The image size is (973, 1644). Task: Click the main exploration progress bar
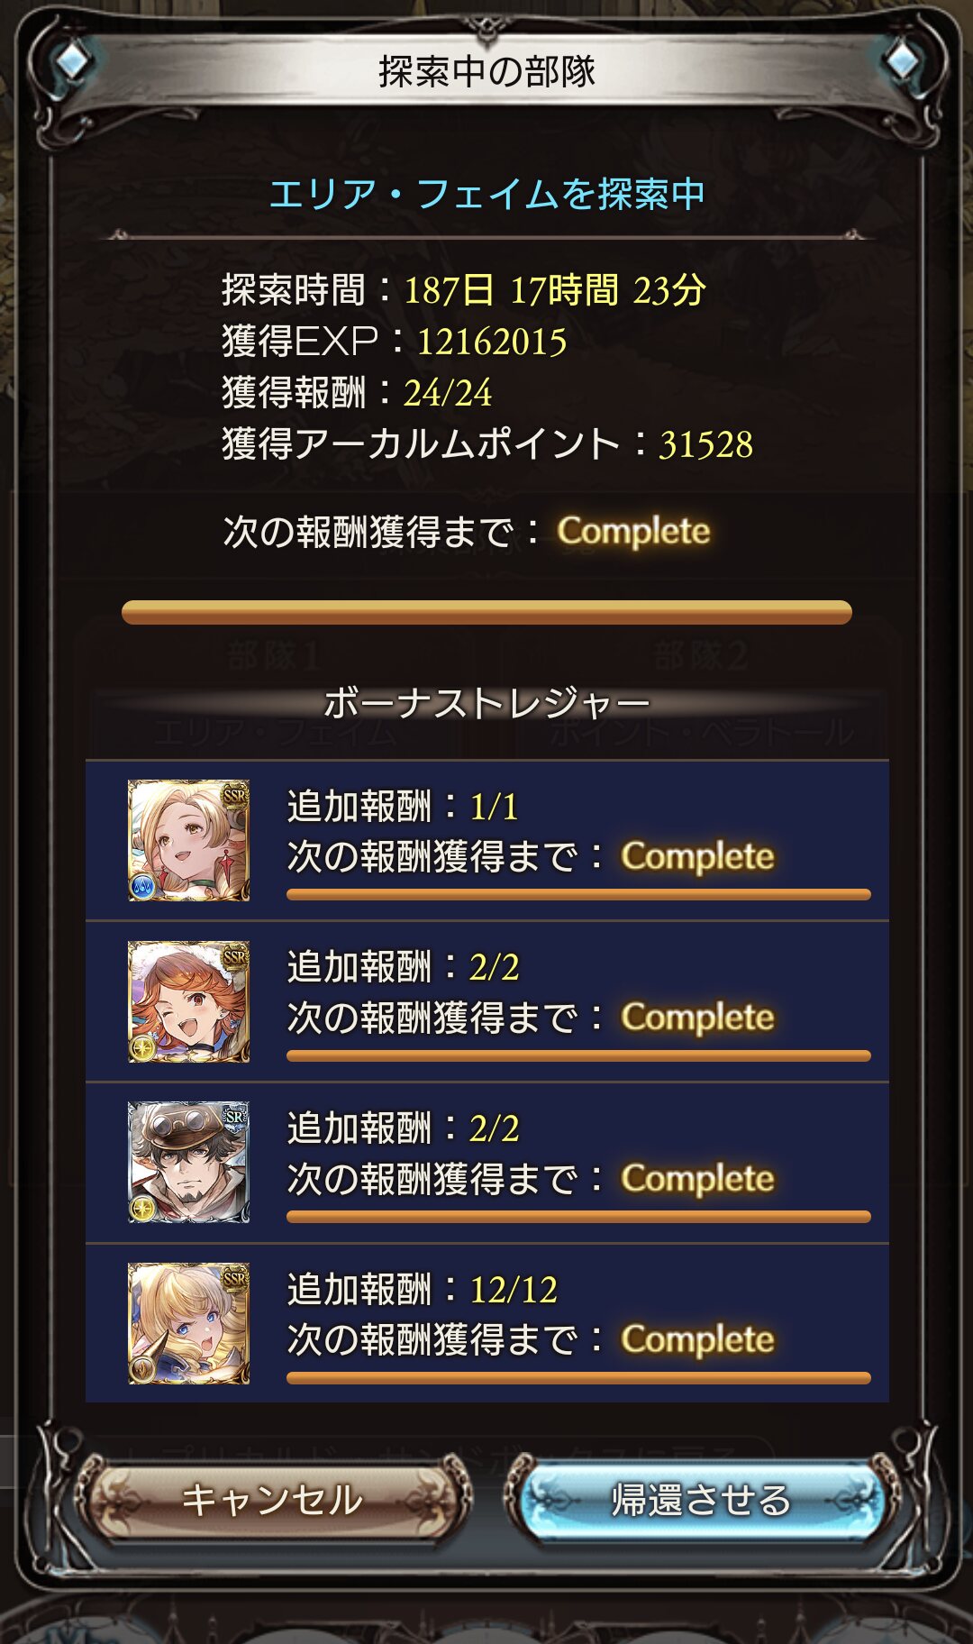[486, 613]
